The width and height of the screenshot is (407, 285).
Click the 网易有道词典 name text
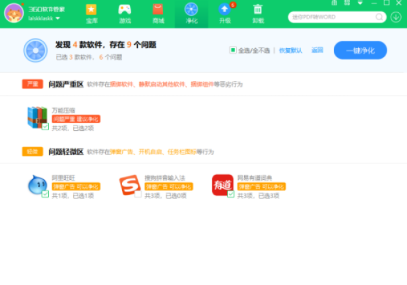[255, 178]
